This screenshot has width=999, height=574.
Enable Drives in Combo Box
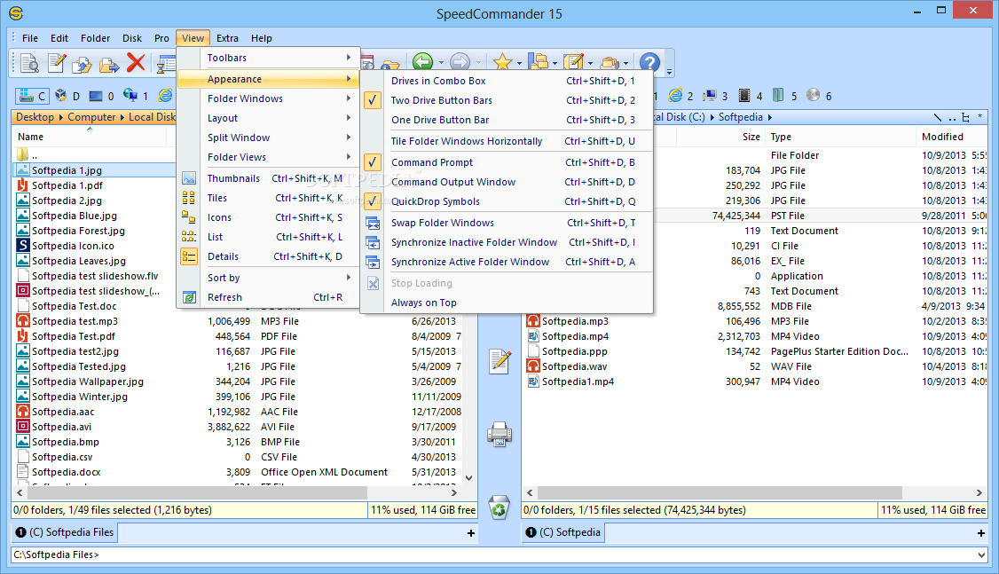[x=507, y=81]
